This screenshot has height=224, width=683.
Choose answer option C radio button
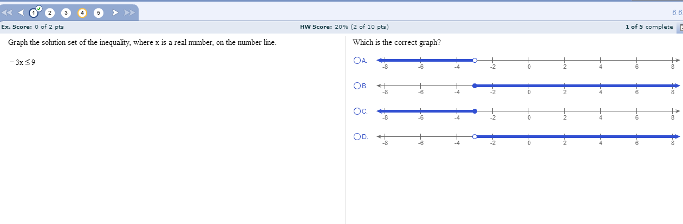pos(357,111)
